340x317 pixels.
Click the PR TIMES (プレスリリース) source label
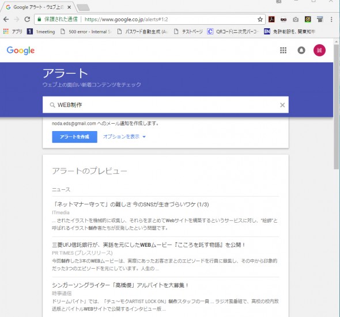click(82, 253)
